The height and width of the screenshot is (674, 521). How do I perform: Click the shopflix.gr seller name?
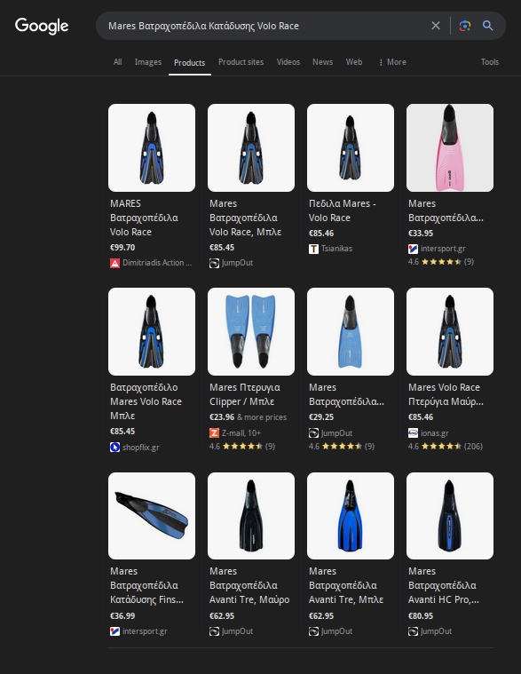pos(141,448)
